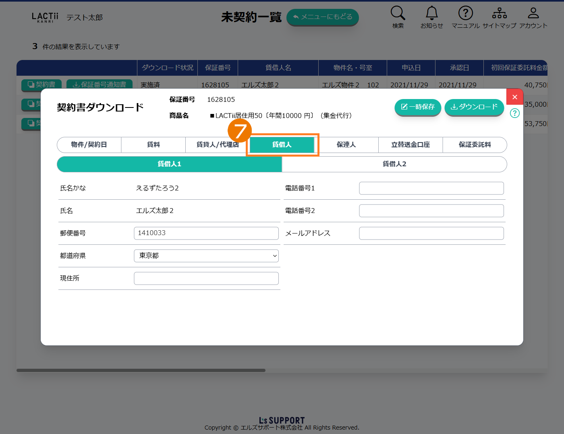Click the green help icon in dialog
Screen dimensions: 564x434
click(514, 113)
